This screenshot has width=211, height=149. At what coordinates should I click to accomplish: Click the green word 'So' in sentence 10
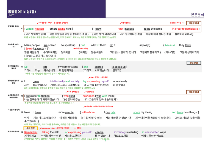coord(26,67)
